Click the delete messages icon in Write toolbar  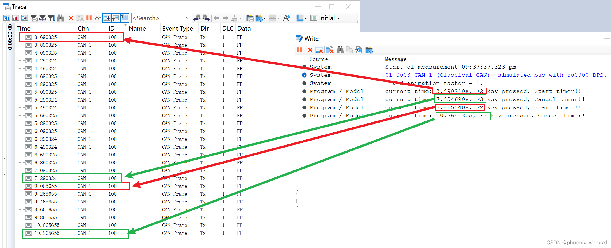(319, 50)
